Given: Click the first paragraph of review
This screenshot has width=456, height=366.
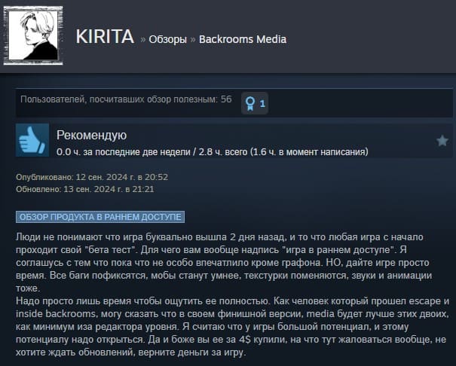Looking at the screenshot, I should pos(224,263).
